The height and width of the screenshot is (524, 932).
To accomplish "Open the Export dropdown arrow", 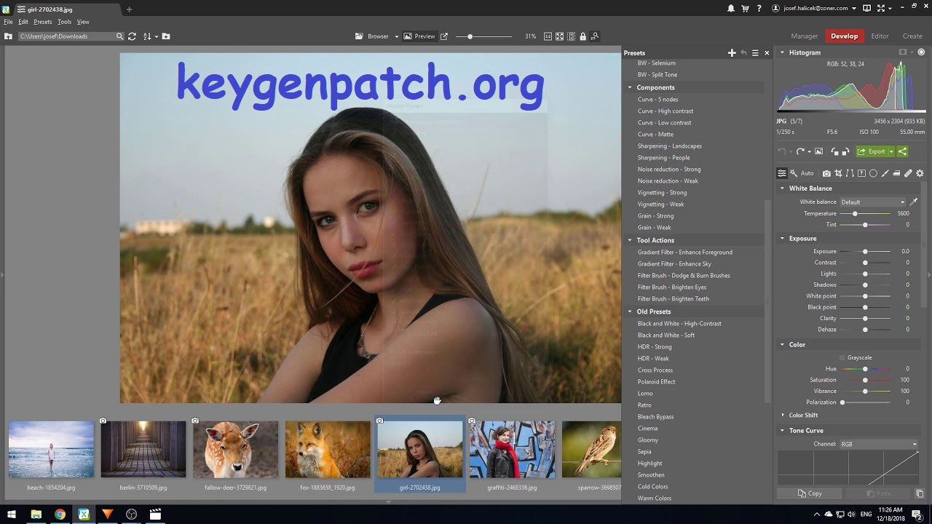I will (x=892, y=151).
